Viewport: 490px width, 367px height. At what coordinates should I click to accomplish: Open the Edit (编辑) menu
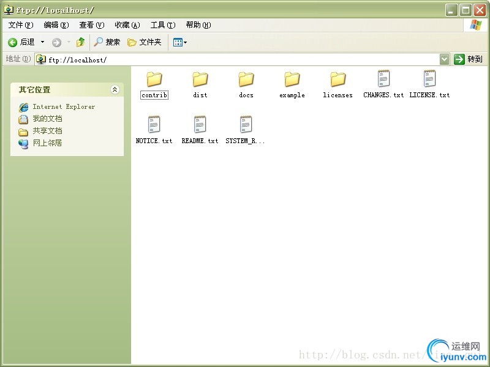point(56,25)
